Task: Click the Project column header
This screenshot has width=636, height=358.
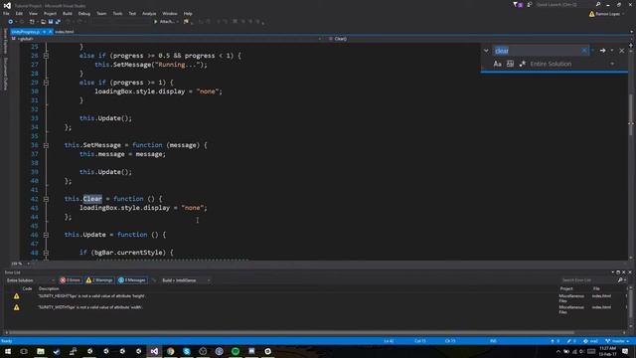Action: tap(566, 288)
